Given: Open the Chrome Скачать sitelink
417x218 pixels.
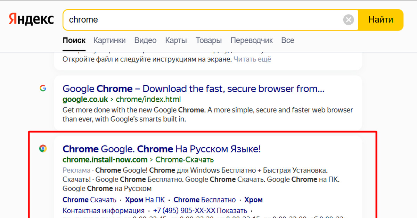Looking at the screenshot, I should 89,200.
